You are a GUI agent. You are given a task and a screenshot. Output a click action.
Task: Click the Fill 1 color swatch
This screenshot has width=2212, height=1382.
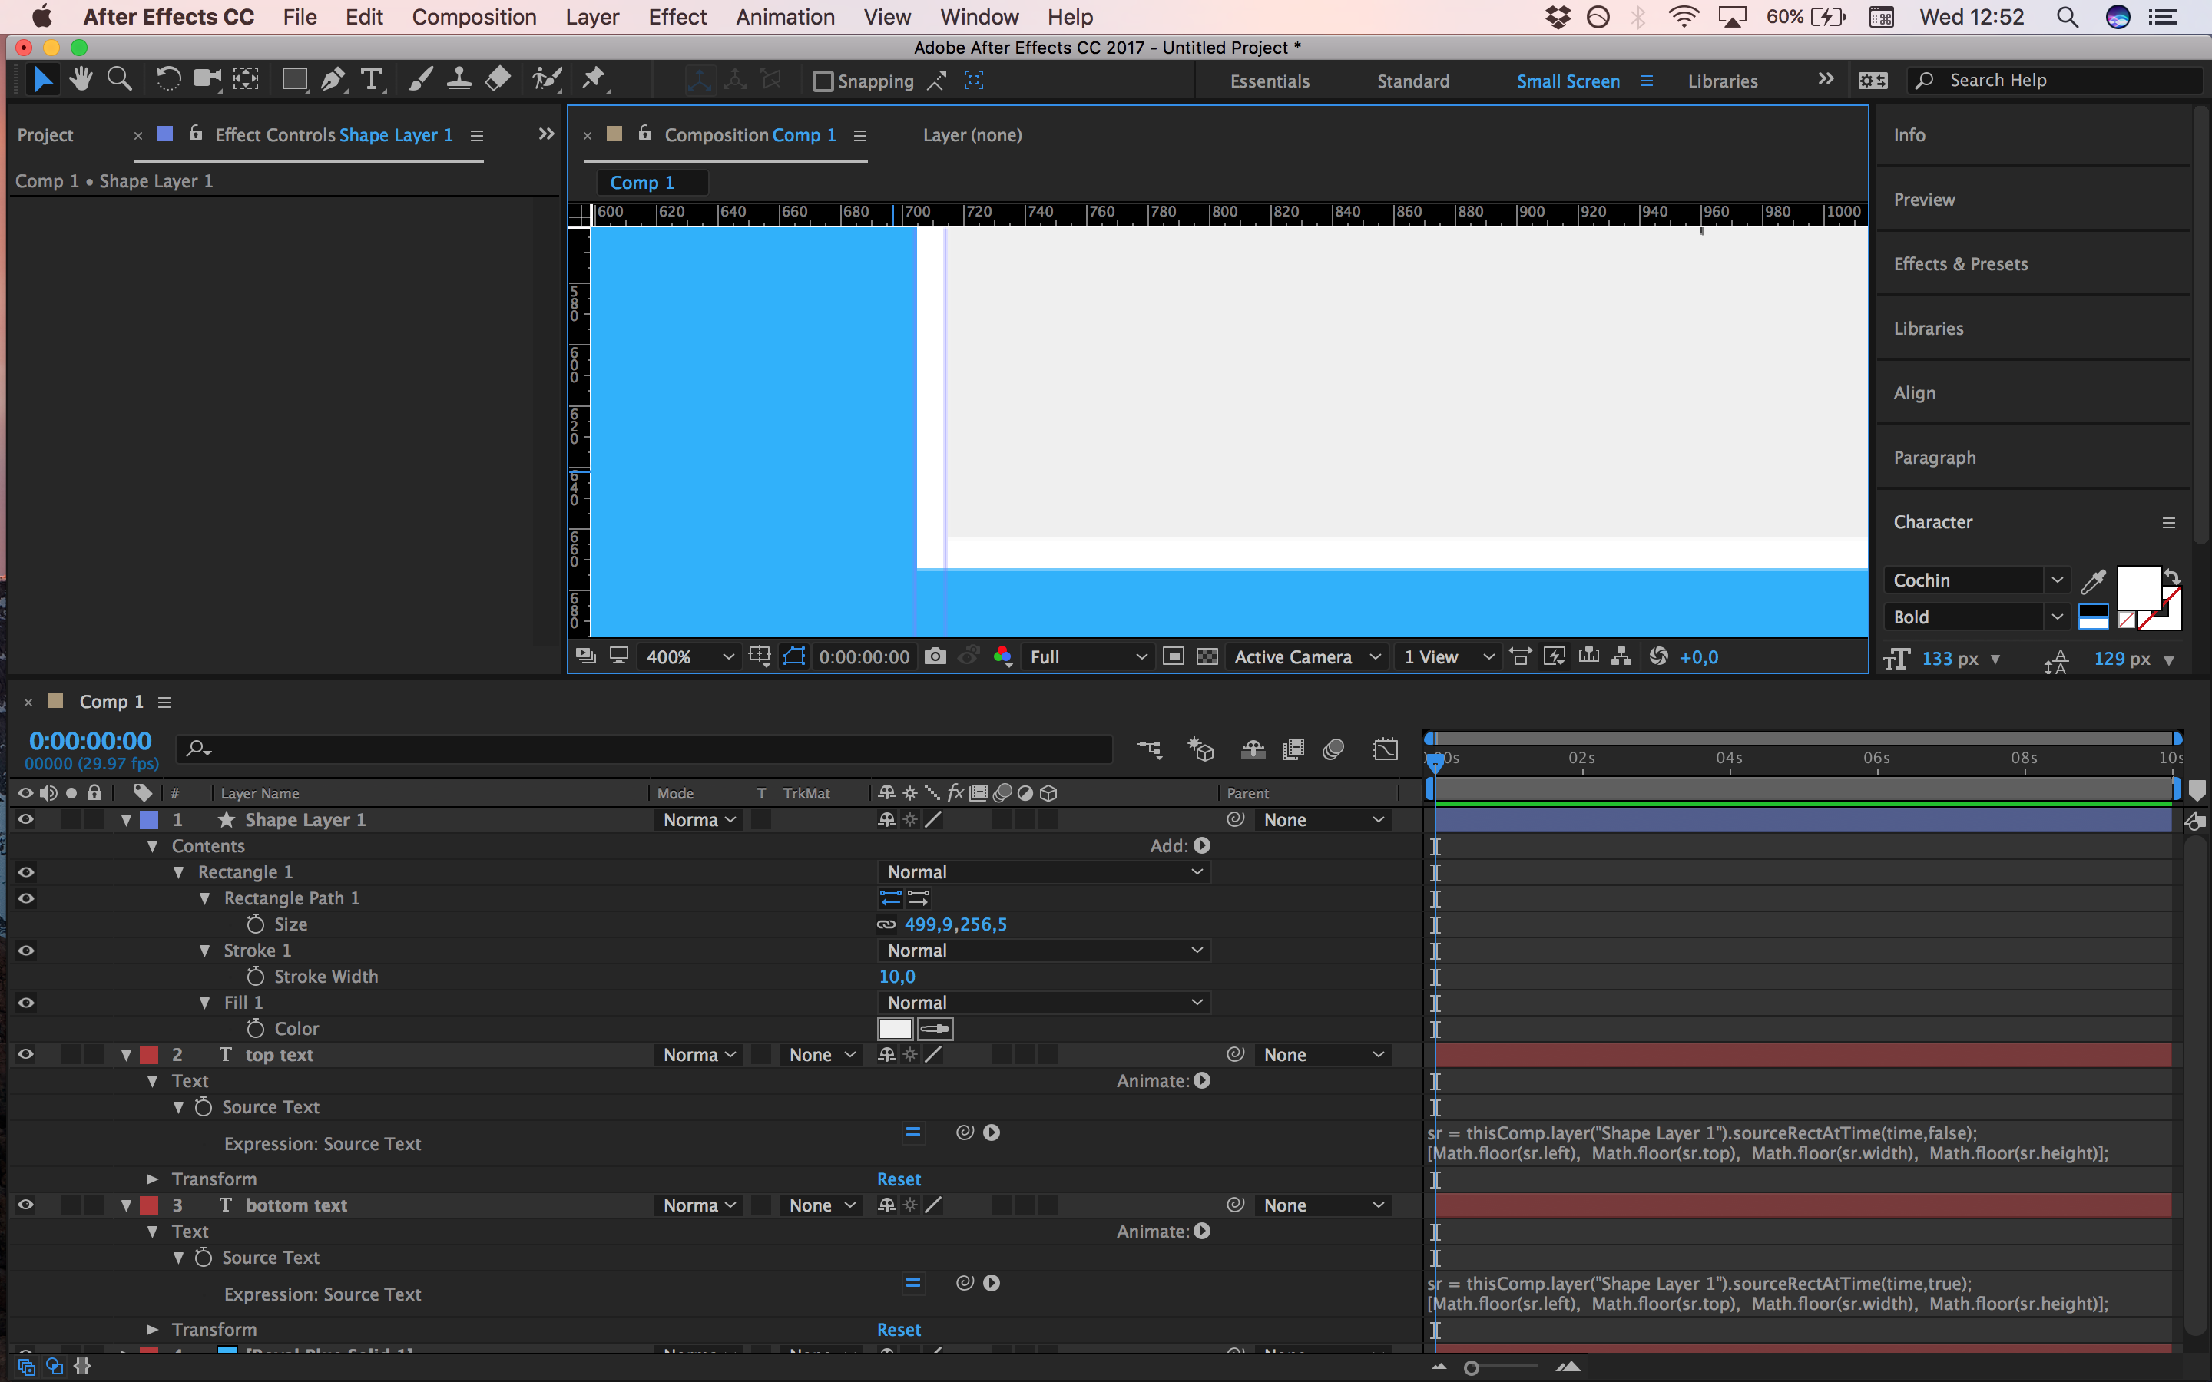coord(895,1028)
